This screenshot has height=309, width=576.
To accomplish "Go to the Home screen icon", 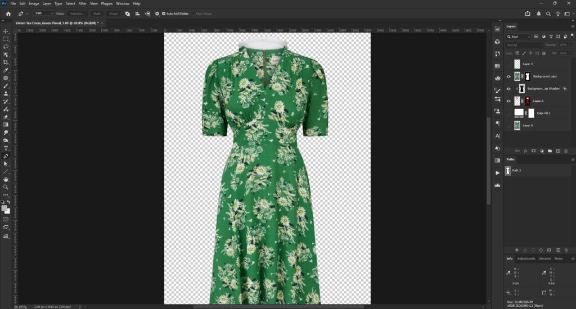I will click(x=8, y=13).
